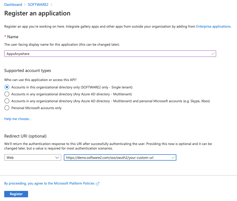Click the chevron separator after Dashboard breadcrumb
The height and width of the screenshot is (201, 237).
tap(25, 5)
